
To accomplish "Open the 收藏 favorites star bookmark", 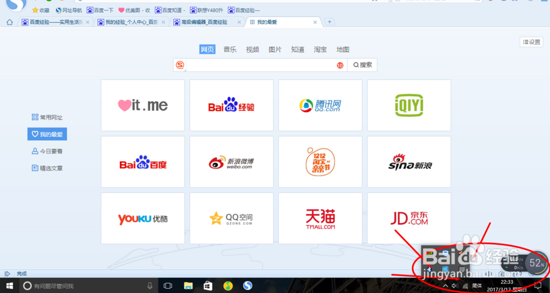I will 41,10.
